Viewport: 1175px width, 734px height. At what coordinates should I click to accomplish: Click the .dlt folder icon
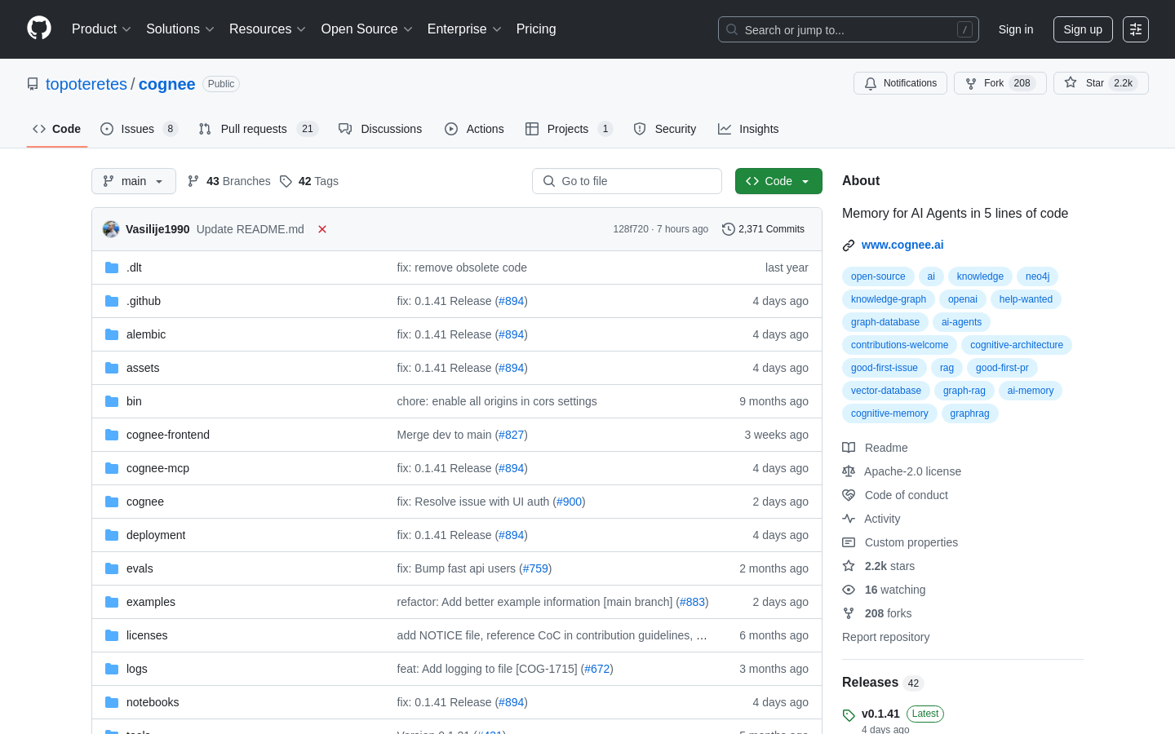click(x=112, y=268)
